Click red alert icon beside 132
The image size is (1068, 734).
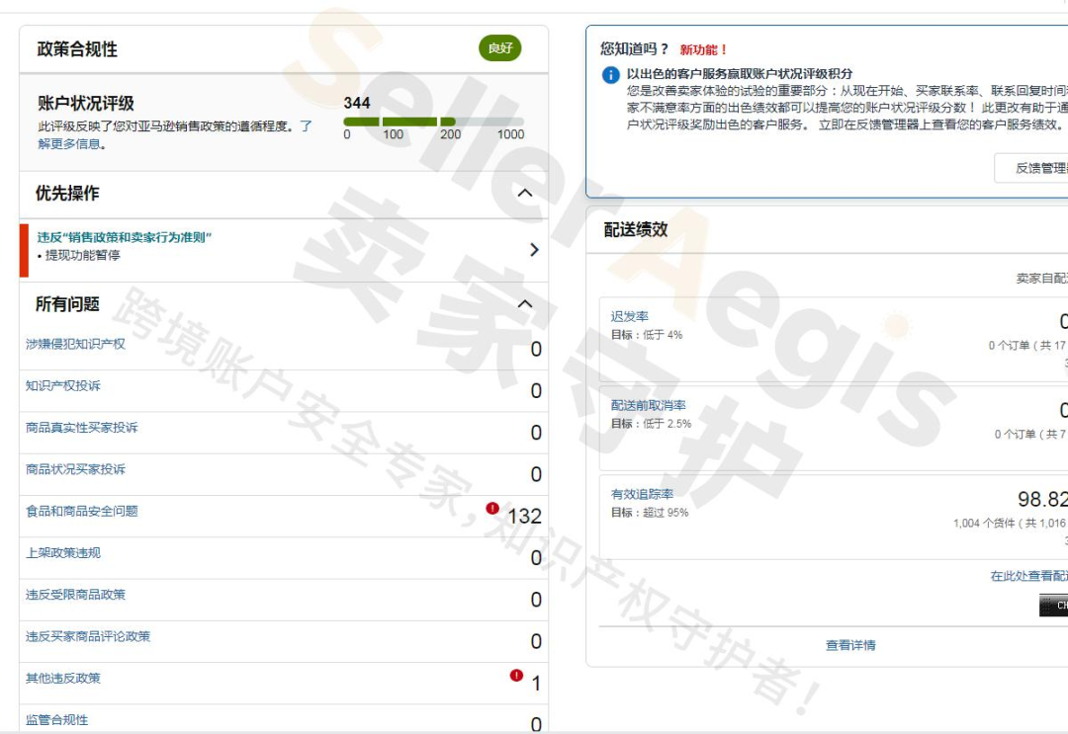pos(492,508)
